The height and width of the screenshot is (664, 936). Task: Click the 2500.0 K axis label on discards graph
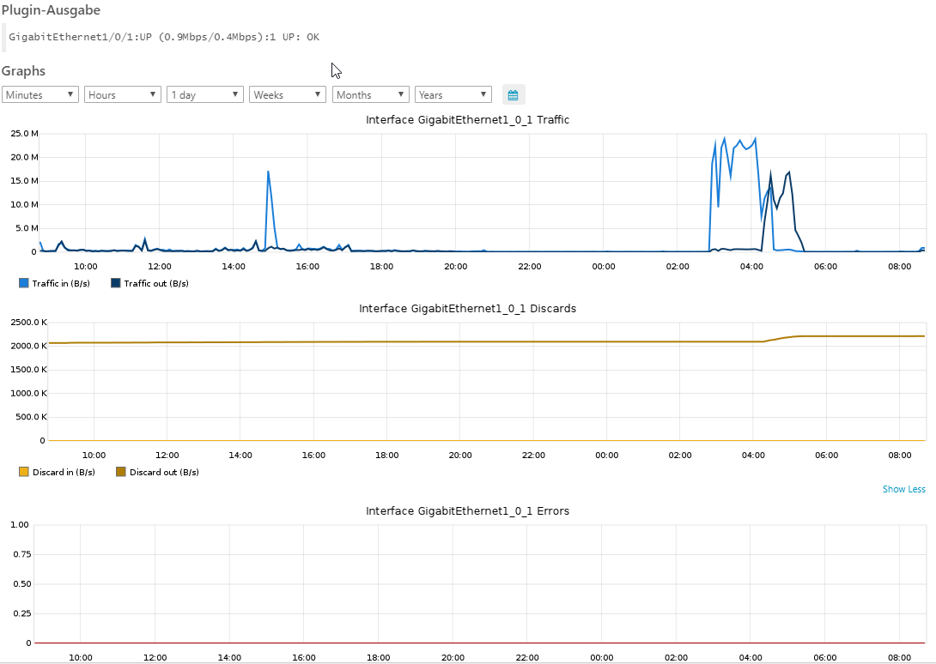28,323
